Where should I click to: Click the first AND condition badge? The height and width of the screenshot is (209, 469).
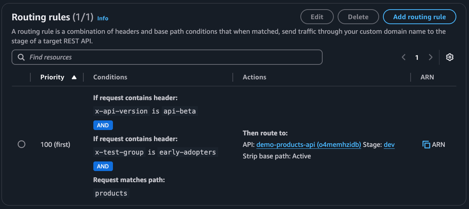coord(103,125)
